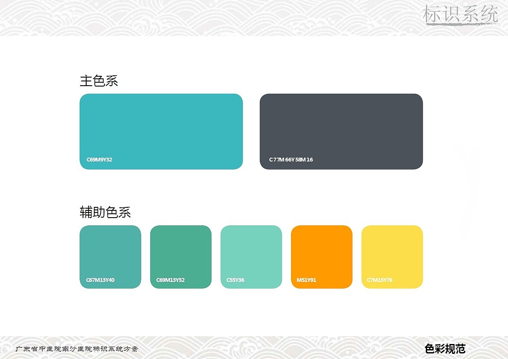Image resolution: width=508 pixels, height=359 pixels.
Task: Click the 标识系统 header in top right
Action: point(459,14)
